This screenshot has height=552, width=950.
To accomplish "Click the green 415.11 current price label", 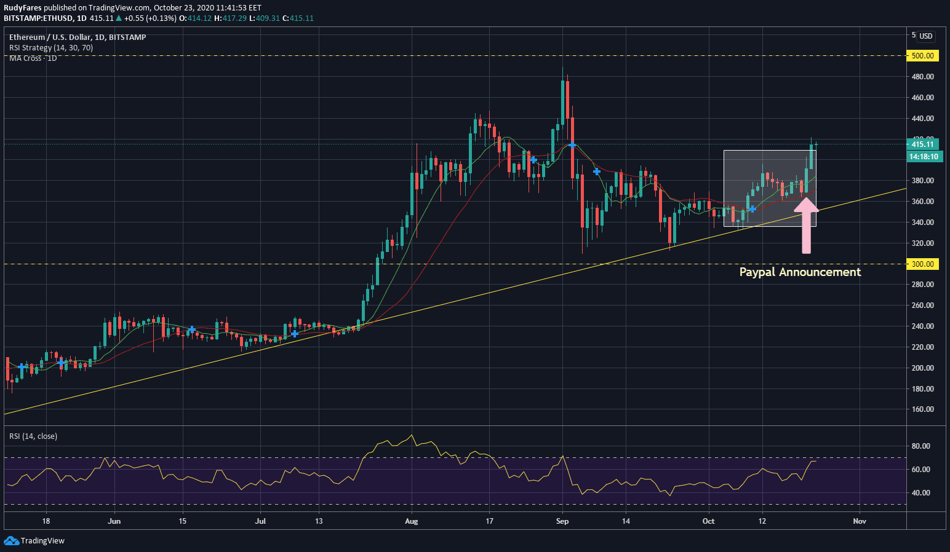I will pyautogui.click(x=922, y=144).
